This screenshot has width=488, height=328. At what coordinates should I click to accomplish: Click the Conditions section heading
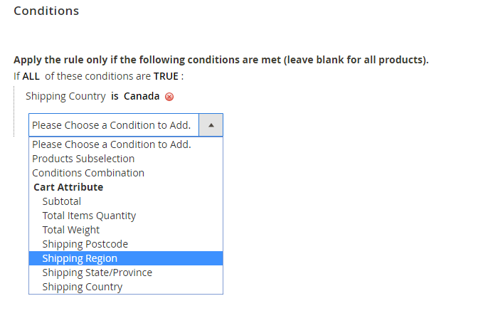[46, 11]
